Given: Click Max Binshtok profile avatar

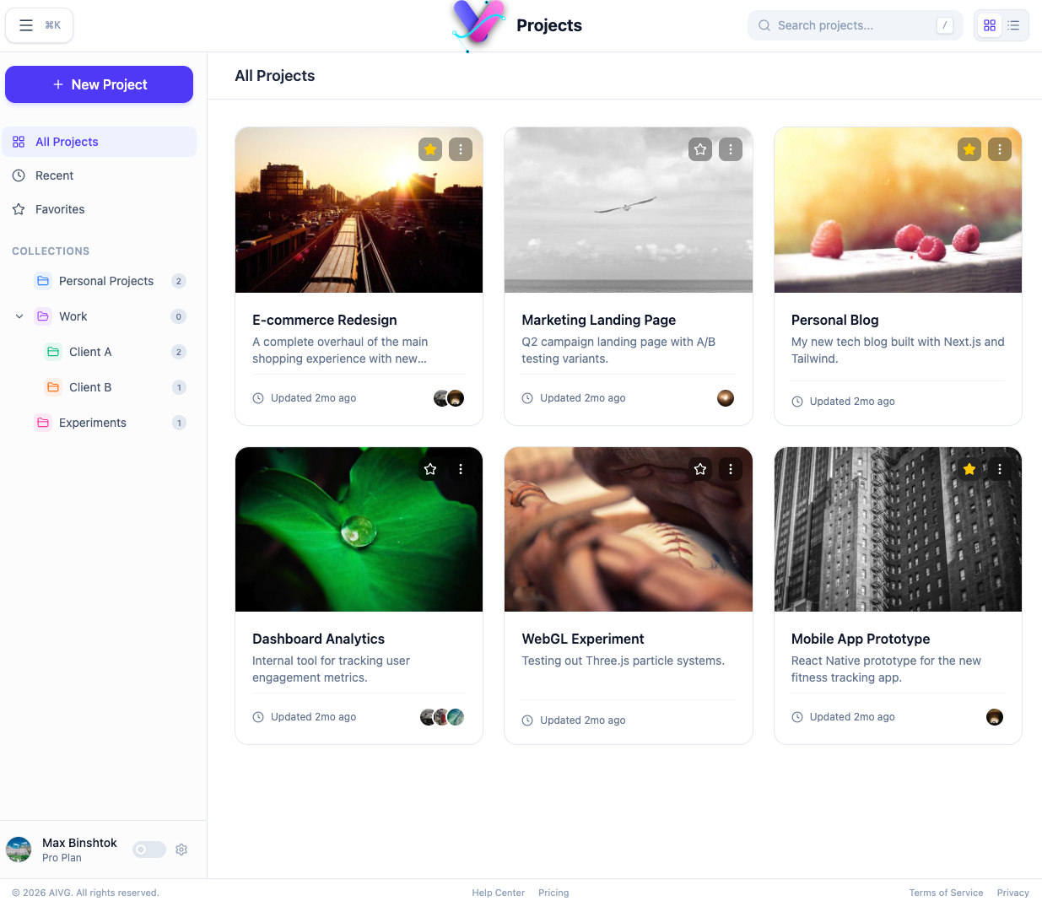Looking at the screenshot, I should coord(19,850).
